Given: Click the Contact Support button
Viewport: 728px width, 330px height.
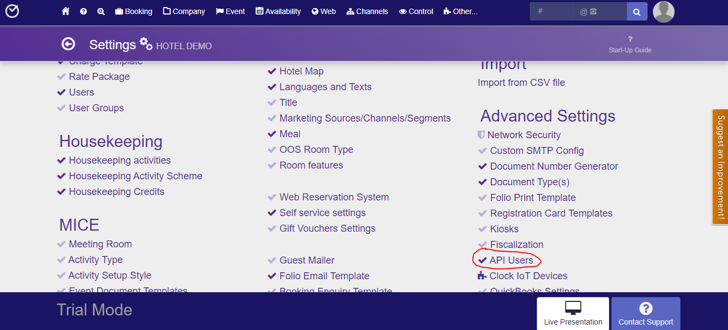Looking at the screenshot, I should pyautogui.click(x=646, y=314).
